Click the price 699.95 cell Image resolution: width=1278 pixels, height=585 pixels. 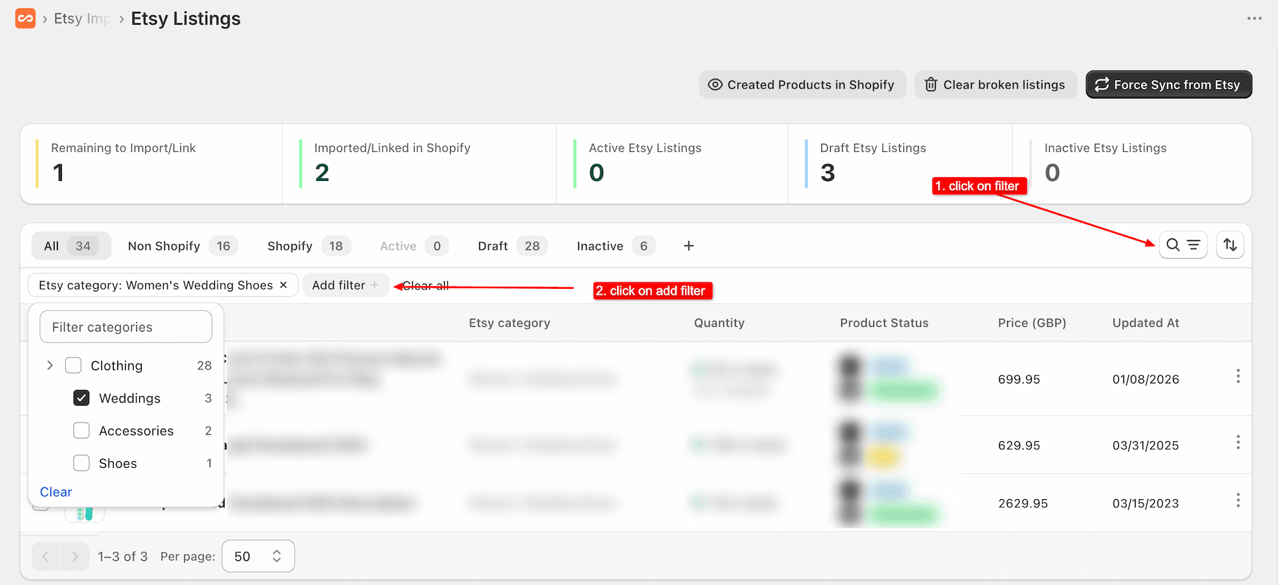coord(1019,379)
